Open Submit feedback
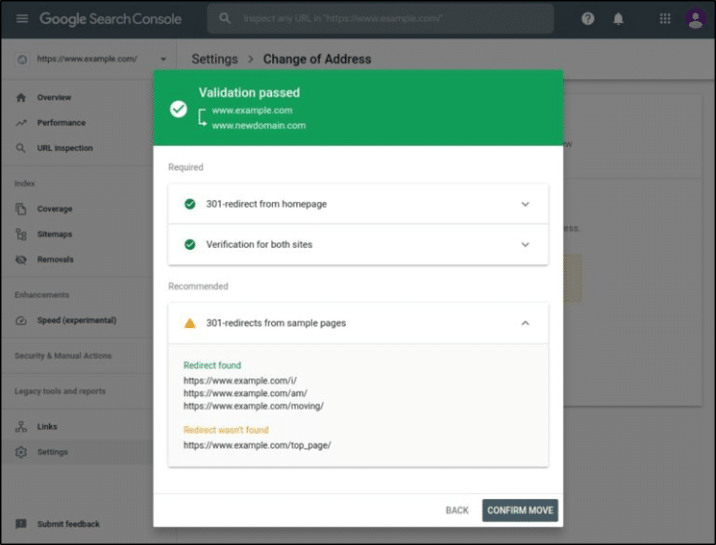Image resolution: width=716 pixels, height=545 pixels. 69,524
